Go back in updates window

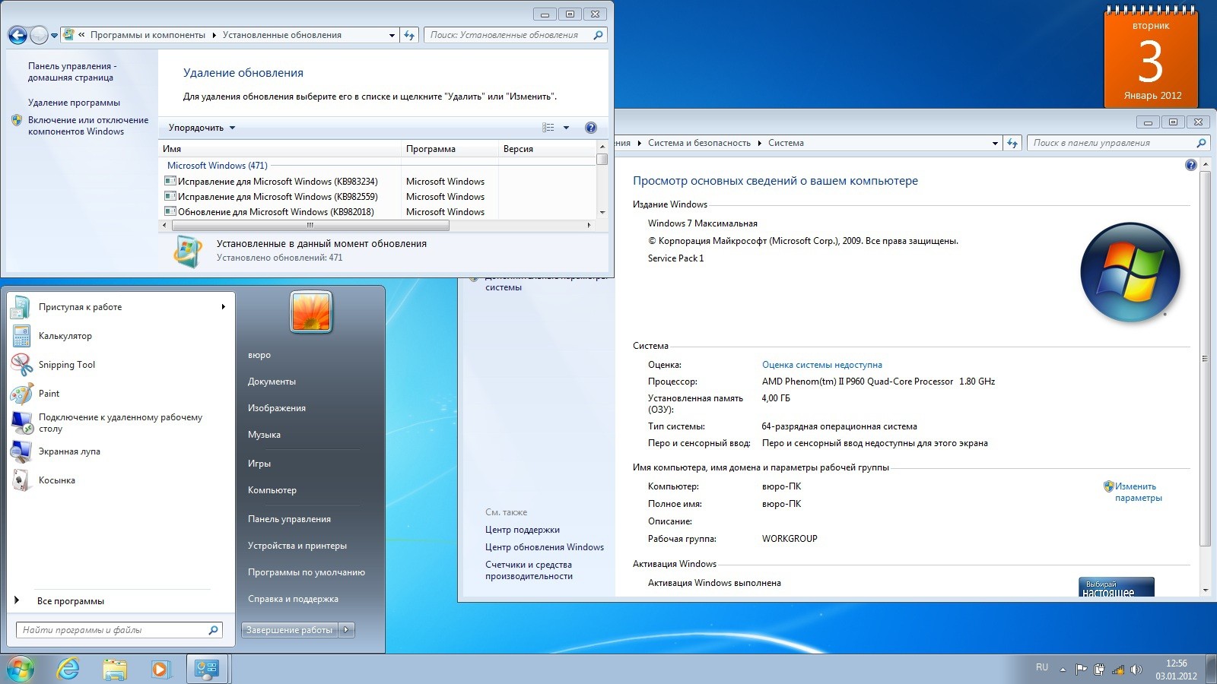coord(17,35)
